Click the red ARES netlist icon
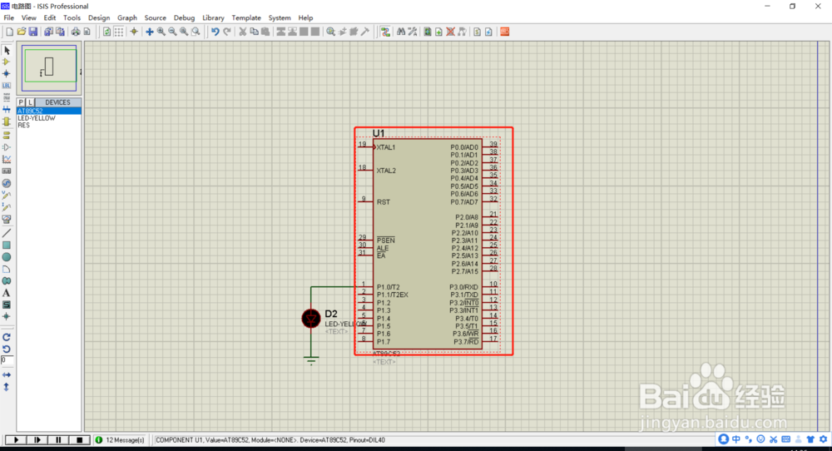Image resolution: width=832 pixels, height=451 pixels. pos(505,32)
